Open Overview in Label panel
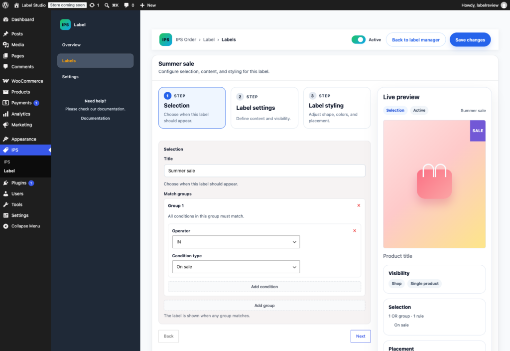Screen dimensions: 510x351 pos(71,45)
